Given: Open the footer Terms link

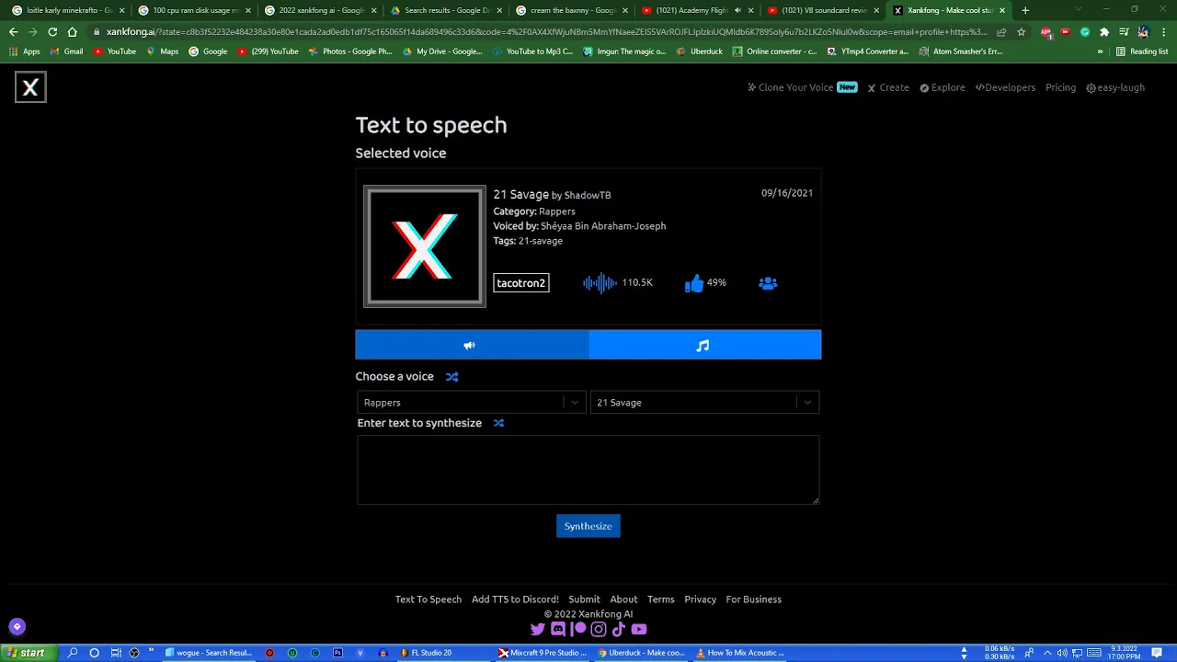Looking at the screenshot, I should pyautogui.click(x=661, y=599).
